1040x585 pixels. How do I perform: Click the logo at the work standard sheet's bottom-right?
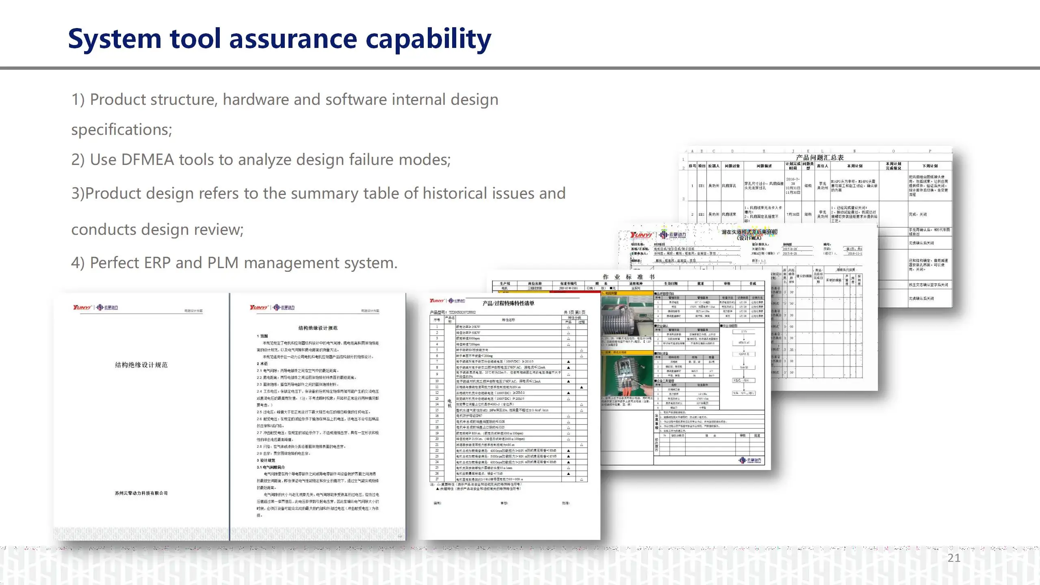point(750,460)
